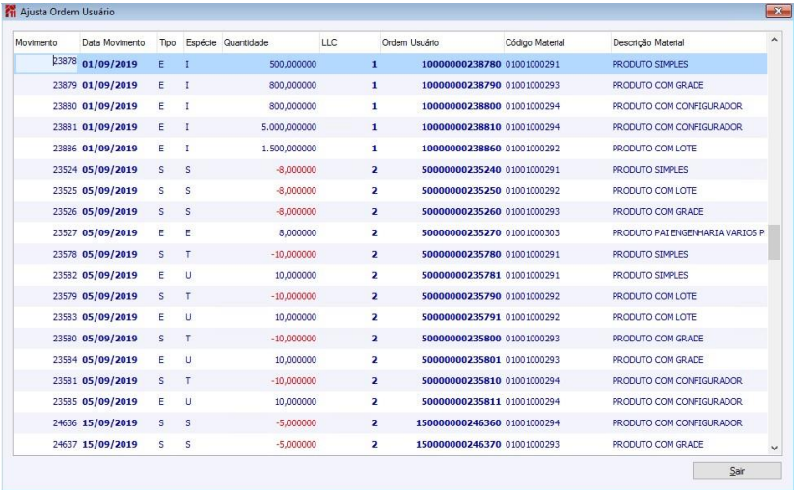Screen dimensions: 794x490
Task: Click order user 50000000235250
Action: (x=461, y=191)
